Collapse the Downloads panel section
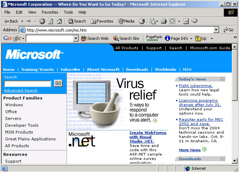 [222, 159]
